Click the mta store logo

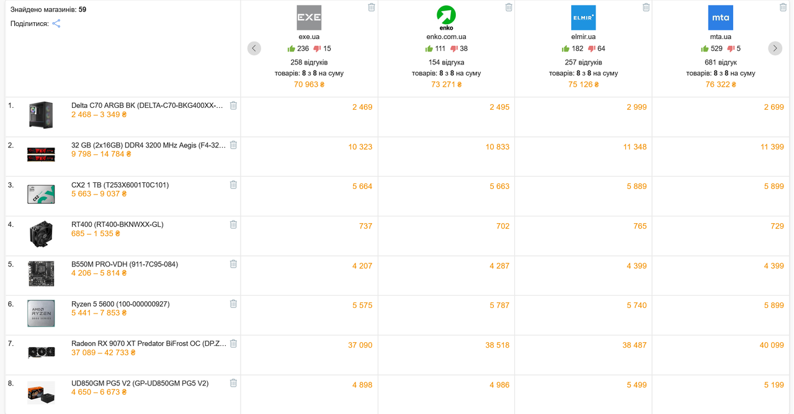point(720,18)
